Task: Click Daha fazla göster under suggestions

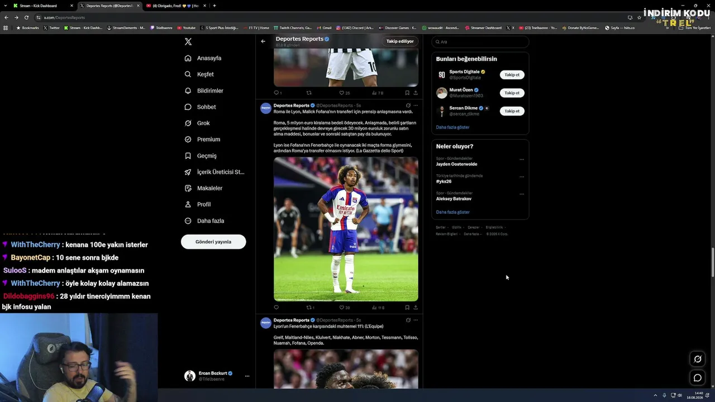Action: point(452,127)
